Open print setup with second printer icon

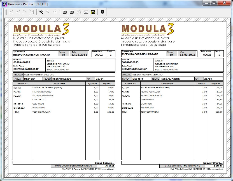(x=72, y=12)
